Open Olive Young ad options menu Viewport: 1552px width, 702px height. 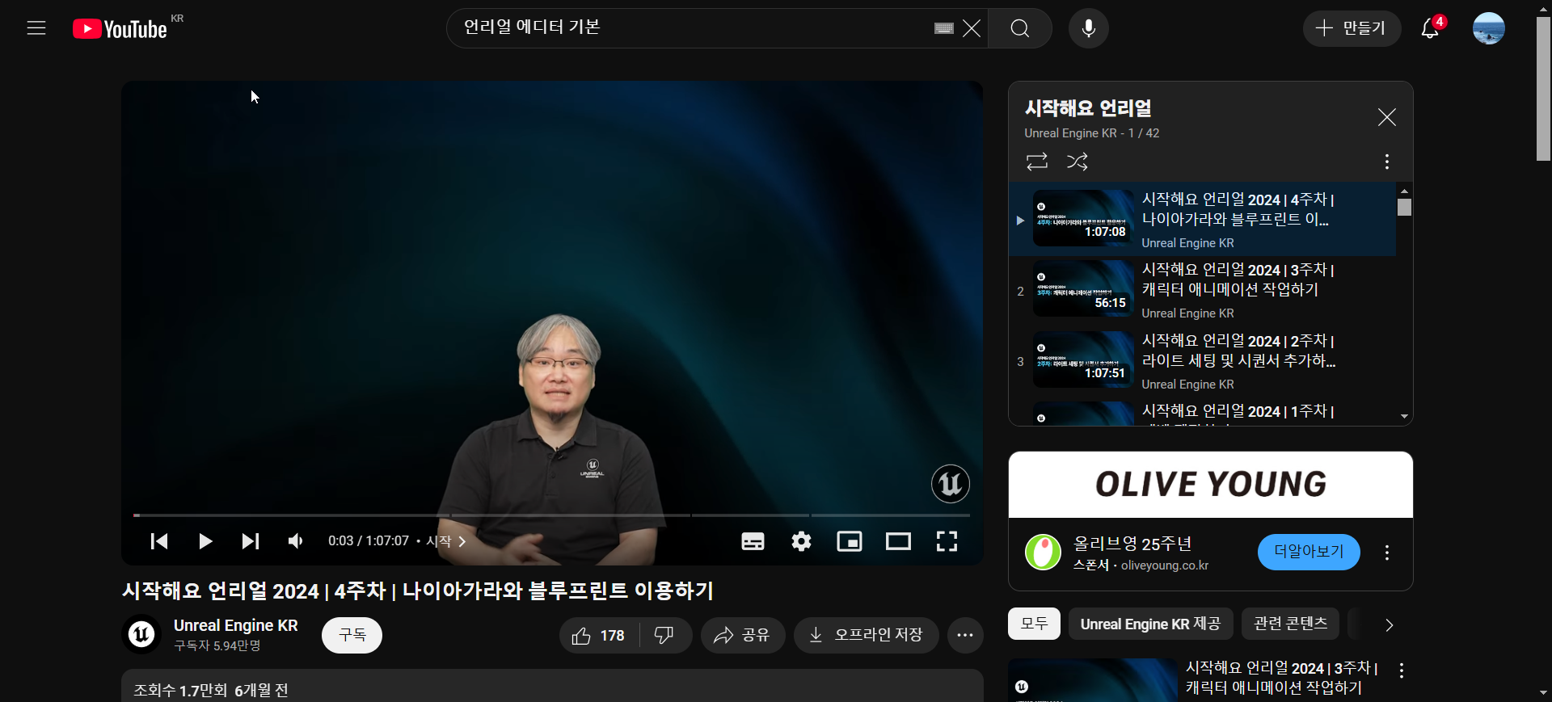click(1387, 553)
